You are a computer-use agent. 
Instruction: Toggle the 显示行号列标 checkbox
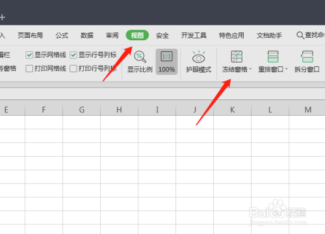coord(73,55)
